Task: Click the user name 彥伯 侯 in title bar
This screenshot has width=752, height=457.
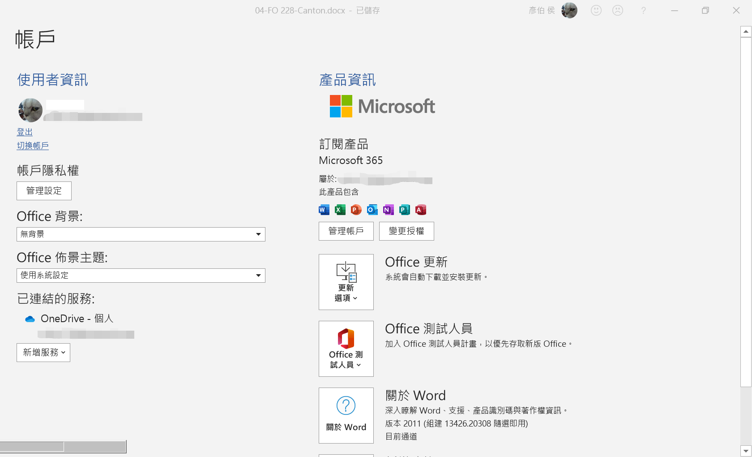Action: click(x=542, y=10)
